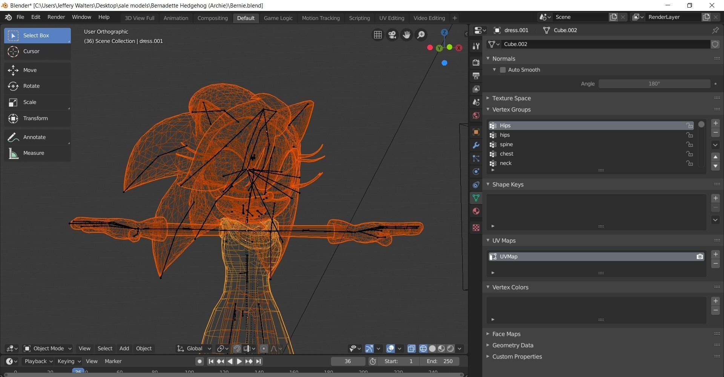The image size is (724, 377).
Task: Expand the Face Maps panel
Action: [x=488, y=334]
